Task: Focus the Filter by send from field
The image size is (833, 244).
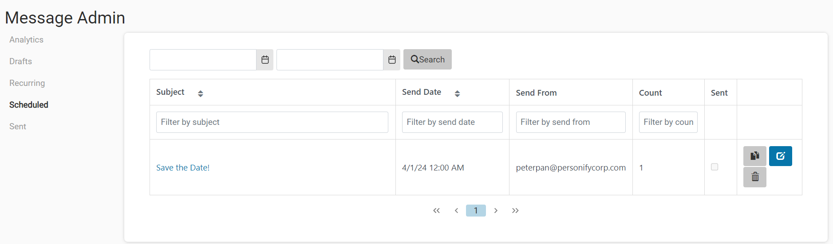Action: coord(571,122)
